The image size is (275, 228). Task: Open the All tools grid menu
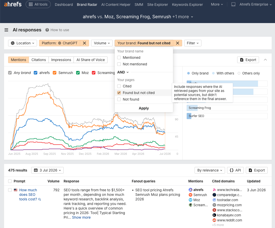38,4
